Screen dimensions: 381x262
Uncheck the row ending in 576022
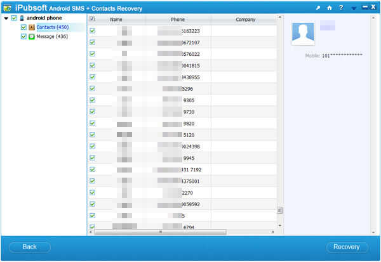pyautogui.click(x=92, y=54)
